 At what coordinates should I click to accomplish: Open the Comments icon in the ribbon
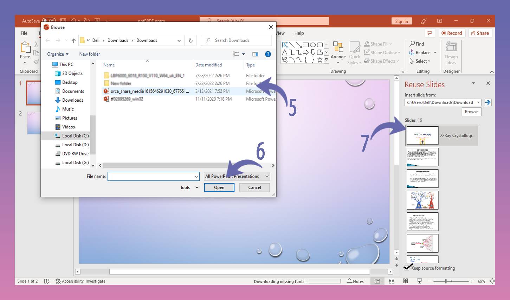tap(429, 33)
